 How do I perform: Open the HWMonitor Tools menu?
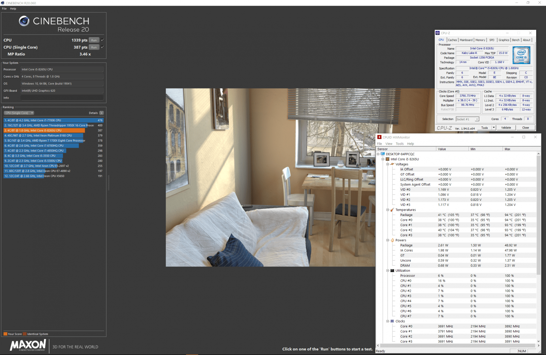point(400,144)
